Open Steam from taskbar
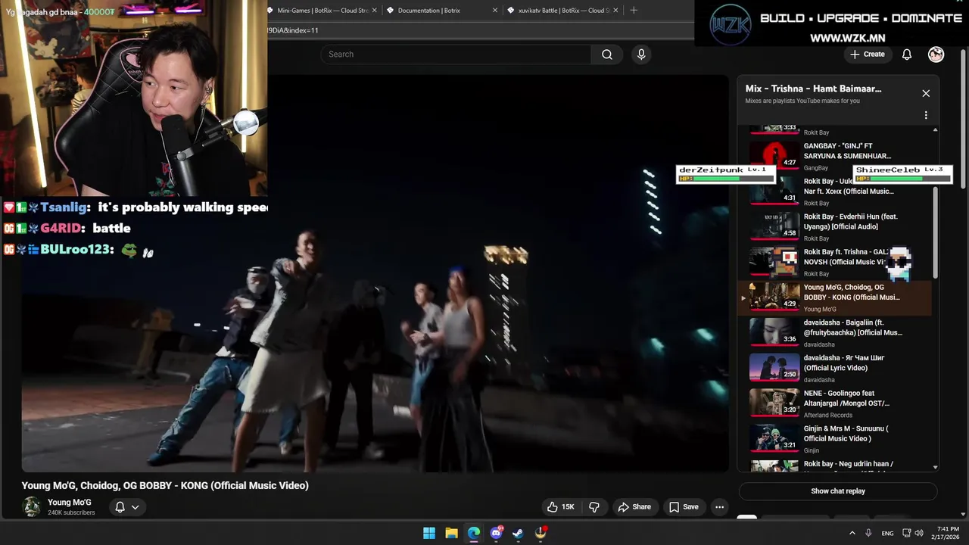The image size is (969, 545). click(x=518, y=533)
